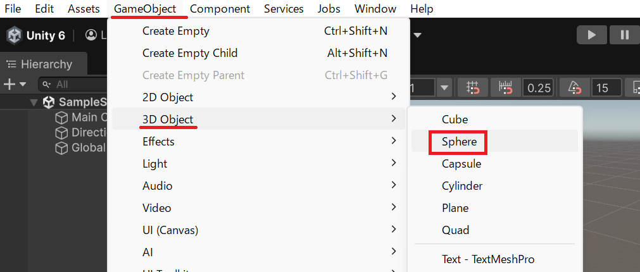Choose Sphere from 3D Object submenu

coord(459,142)
